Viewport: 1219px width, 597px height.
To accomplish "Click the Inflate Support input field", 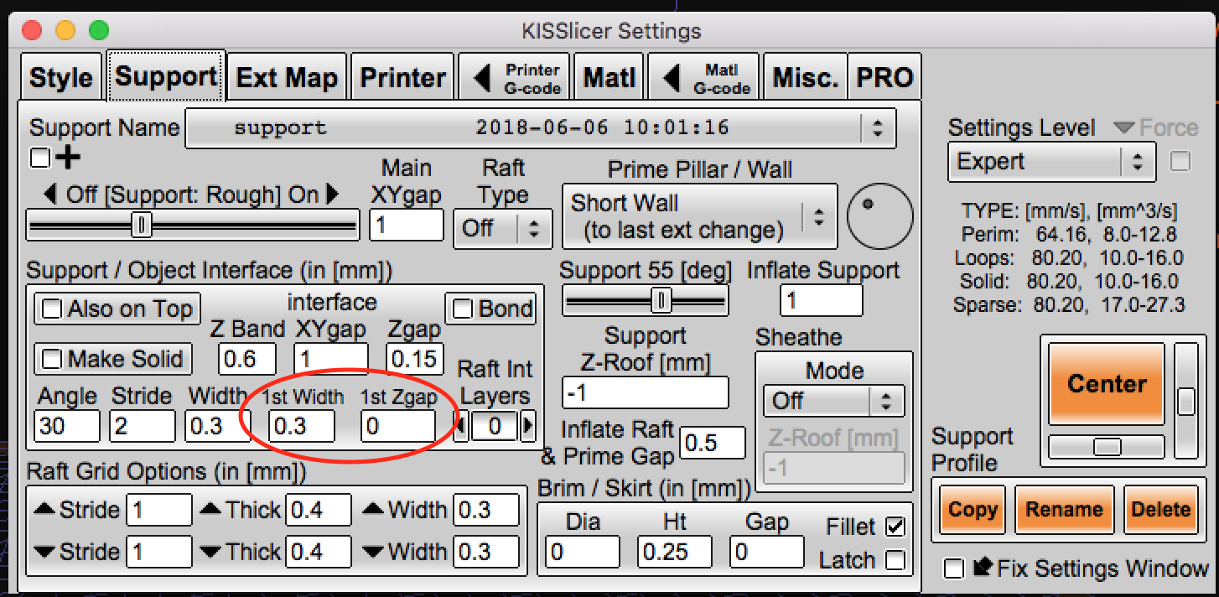I will pos(821,300).
